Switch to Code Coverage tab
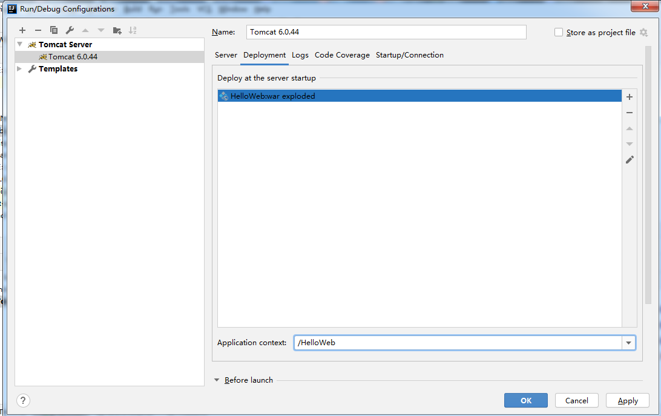 pyautogui.click(x=342, y=55)
